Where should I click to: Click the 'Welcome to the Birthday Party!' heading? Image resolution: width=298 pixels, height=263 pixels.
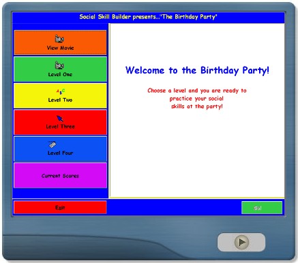(197, 70)
